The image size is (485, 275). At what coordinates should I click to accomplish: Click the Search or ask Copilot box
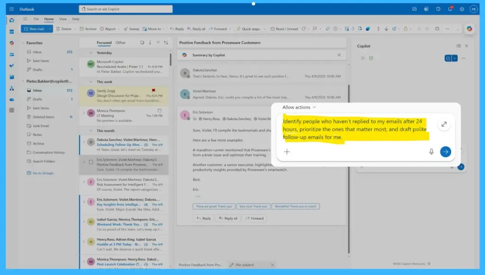click(125, 9)
